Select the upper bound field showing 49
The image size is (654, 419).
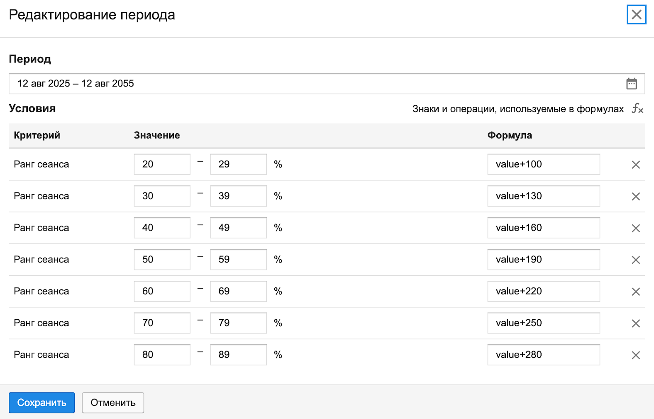tap(238, 228)
